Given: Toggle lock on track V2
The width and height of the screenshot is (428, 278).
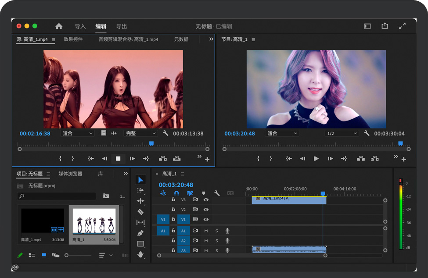Looking at the screenshot, I should point(173,210).
